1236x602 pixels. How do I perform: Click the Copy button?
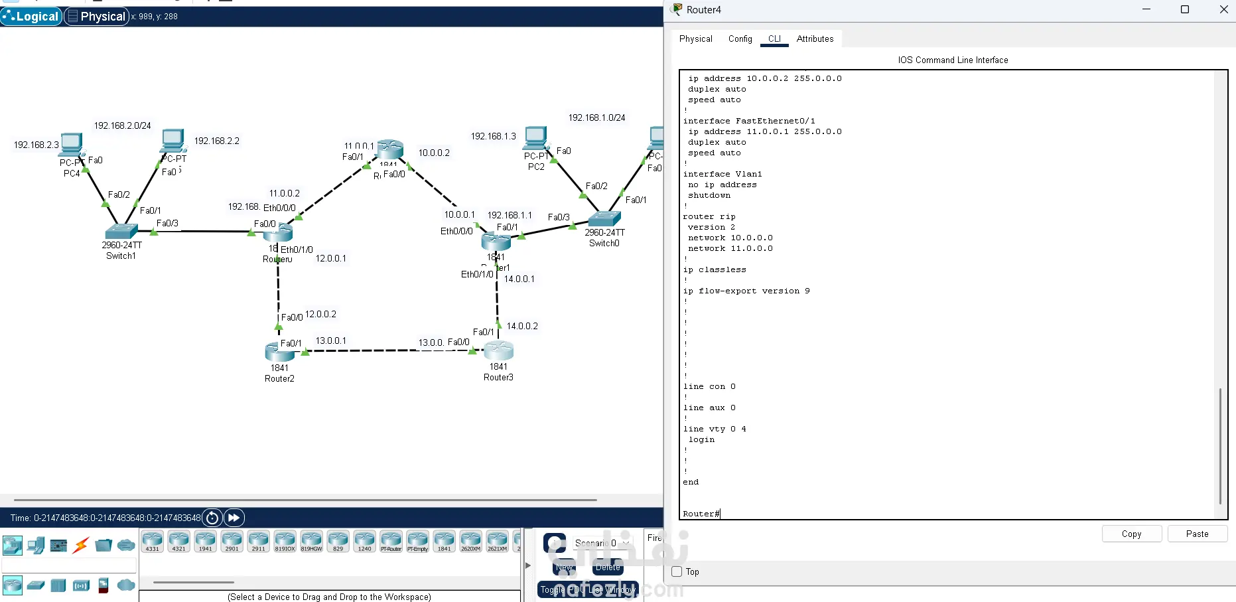(1132, 534)
